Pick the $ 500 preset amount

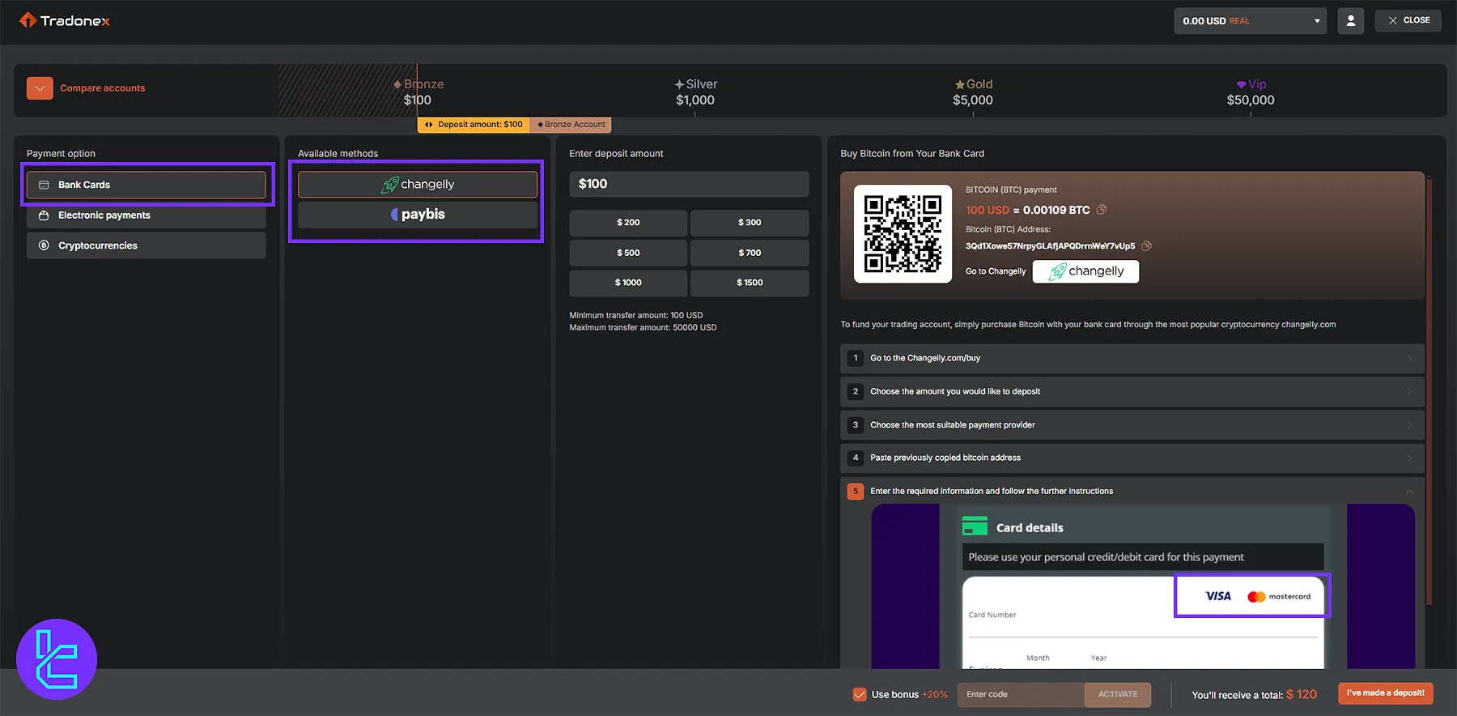pyautogui.click(x=628, y=253)
